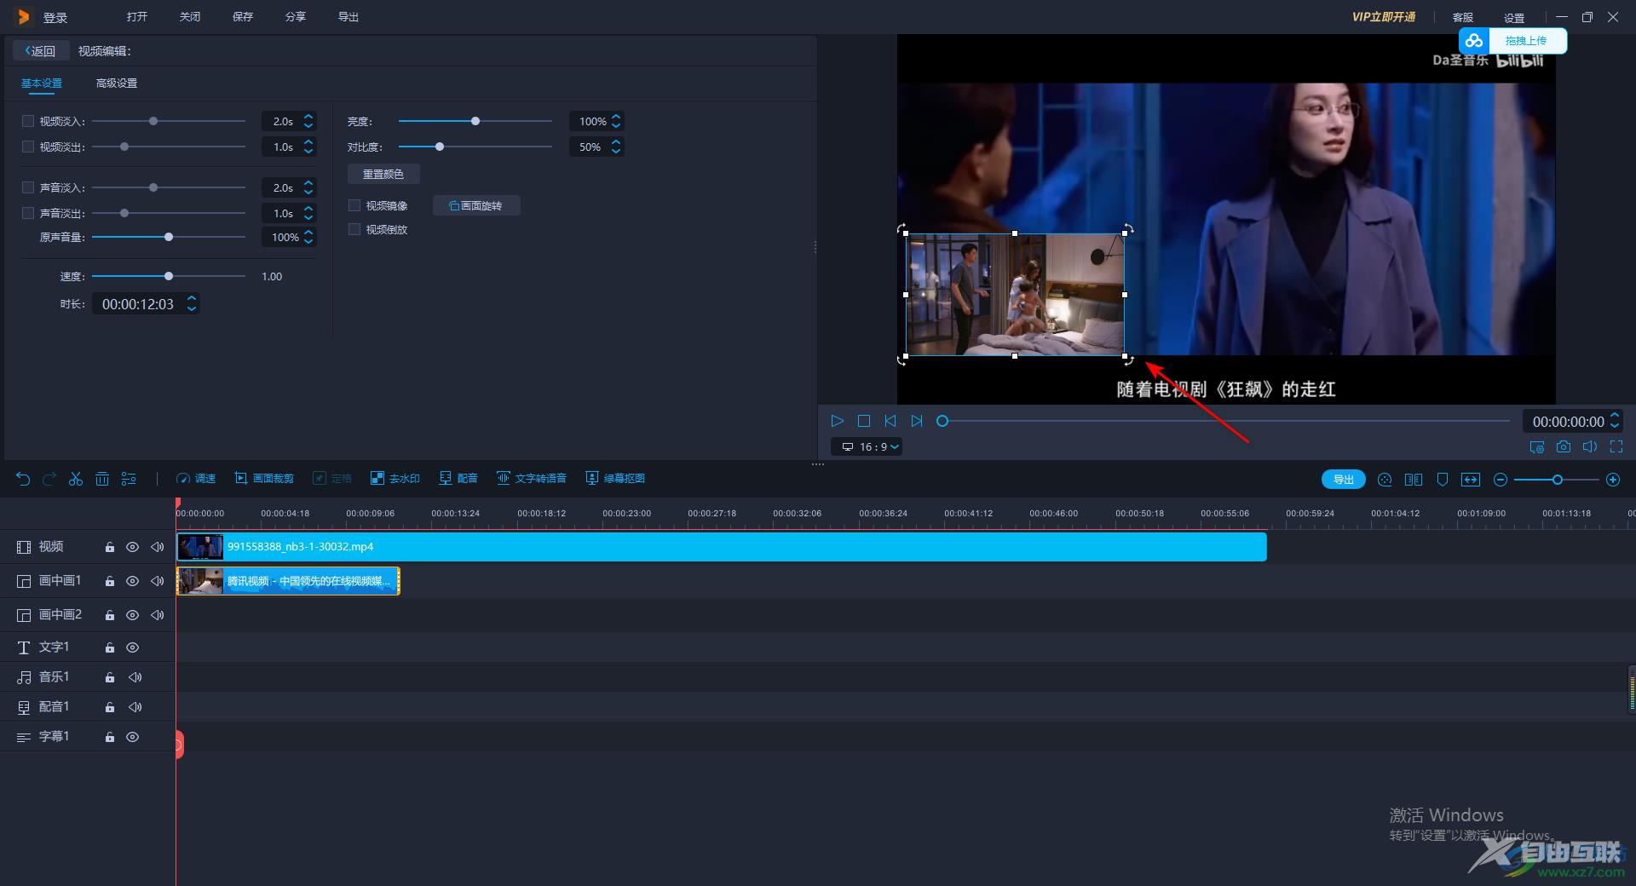Open the 分享 menu item
This screenshot has height=886, width=1636.
296,17
